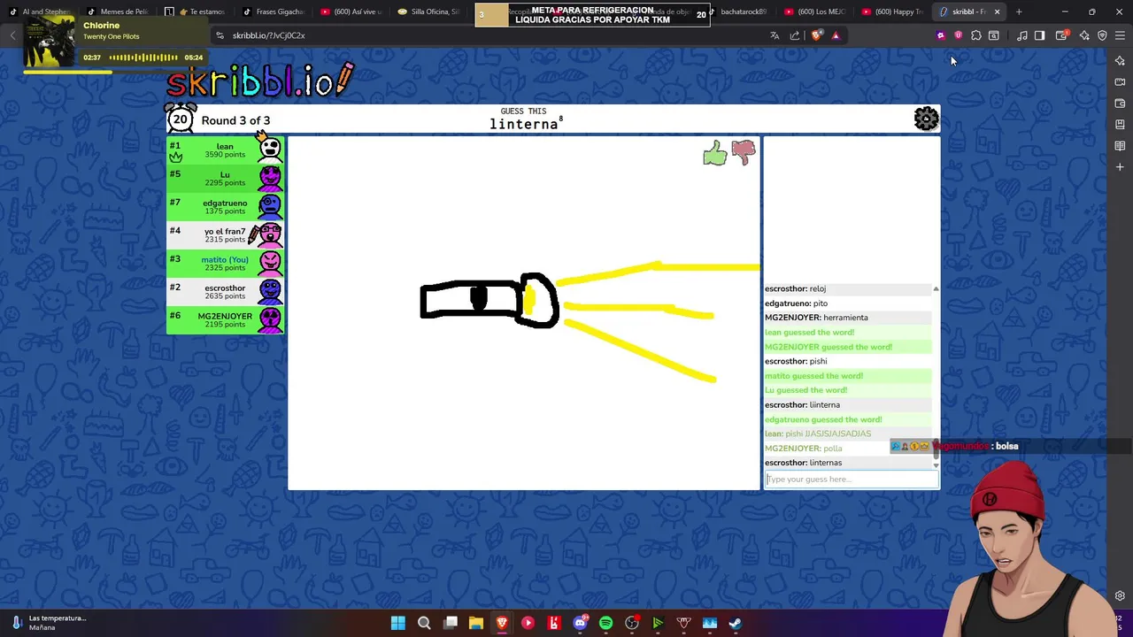The width and height of the screenshot is (1133, 637).
Task: Switch to the 'AI and Stephen' TikTok tab
Action: coord(41,12)
